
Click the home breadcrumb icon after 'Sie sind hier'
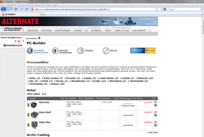click(x=39, y=38)
